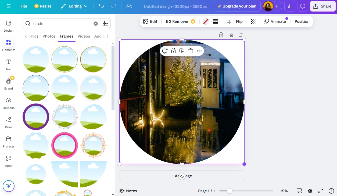Lock the page using the page lock icon
Viewport: 337px width, 196px height.
coord(221,35)
